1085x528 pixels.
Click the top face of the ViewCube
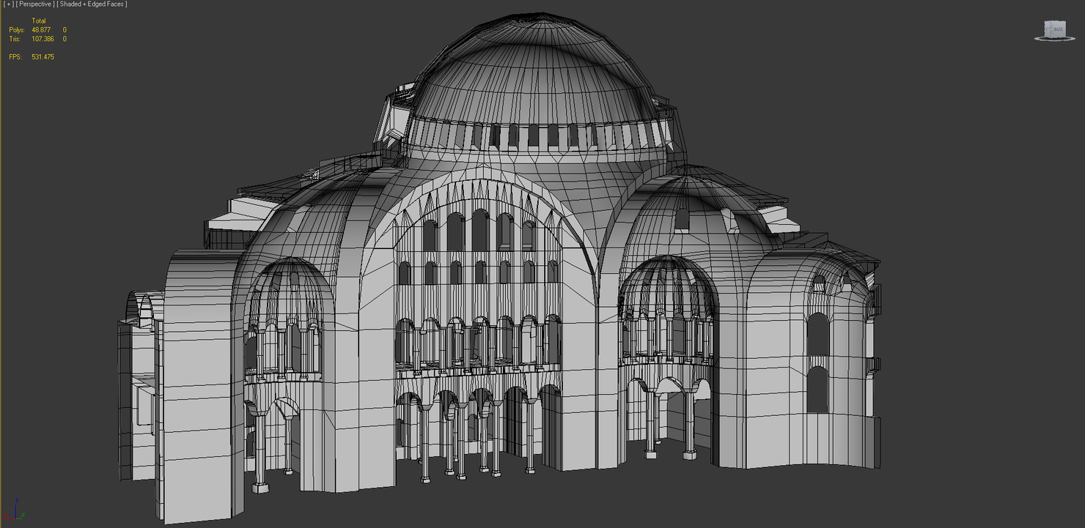point(1056,21)
